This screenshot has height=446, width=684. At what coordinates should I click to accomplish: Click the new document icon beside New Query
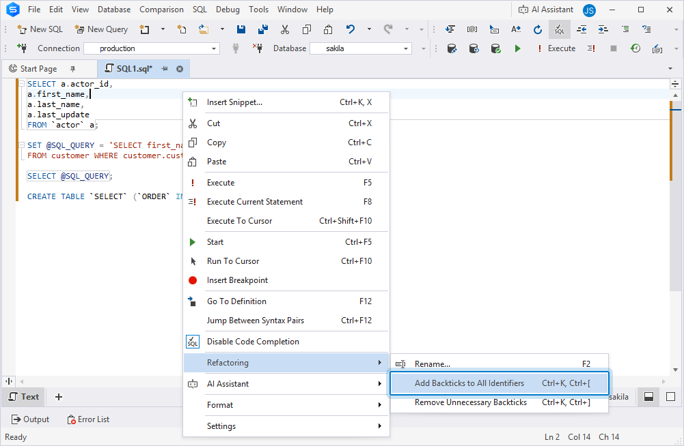click(144, 29)
